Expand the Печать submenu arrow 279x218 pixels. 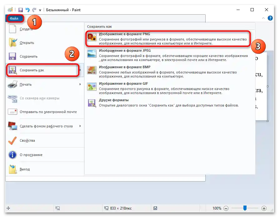coord(81,84)
